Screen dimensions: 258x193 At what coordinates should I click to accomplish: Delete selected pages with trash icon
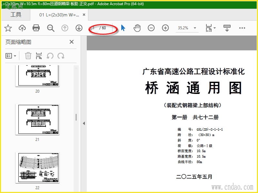(x=28, y=56)
